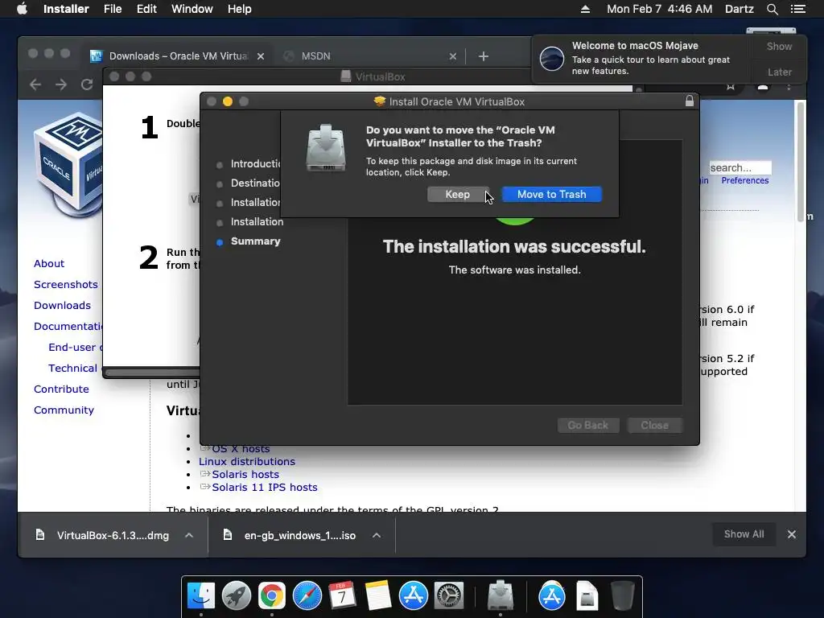Click Show All downloads button

coord(744,534)
